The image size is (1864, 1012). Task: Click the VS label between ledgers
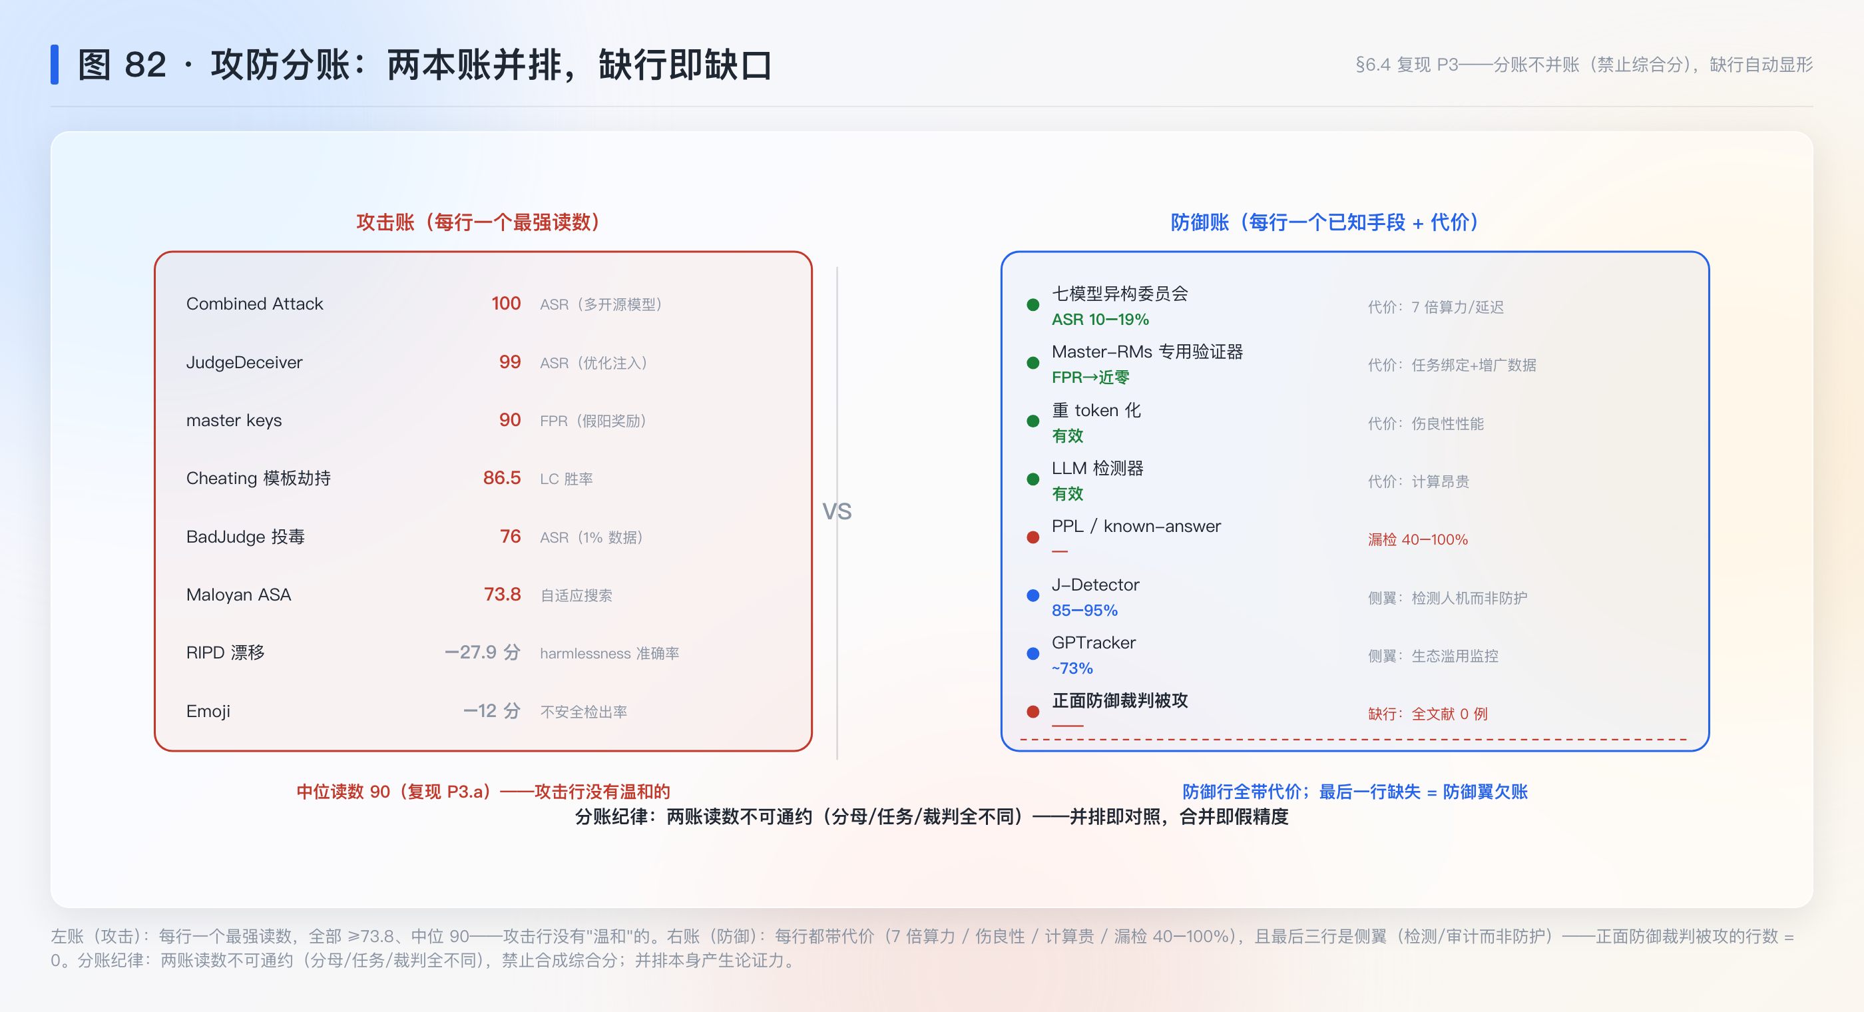click(x=837, y=512)
